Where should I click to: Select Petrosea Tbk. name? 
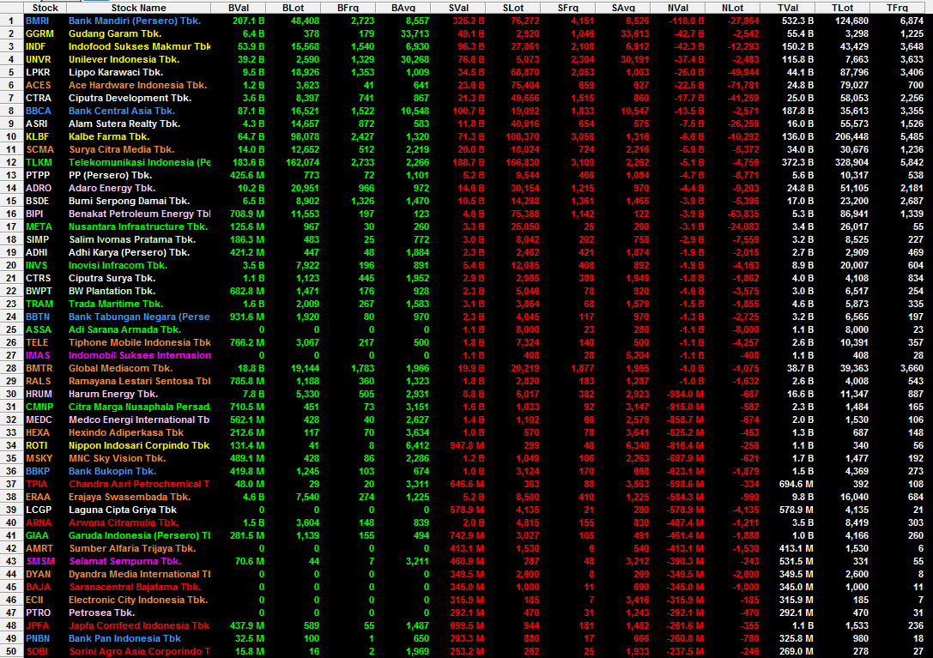click(102, 613)
